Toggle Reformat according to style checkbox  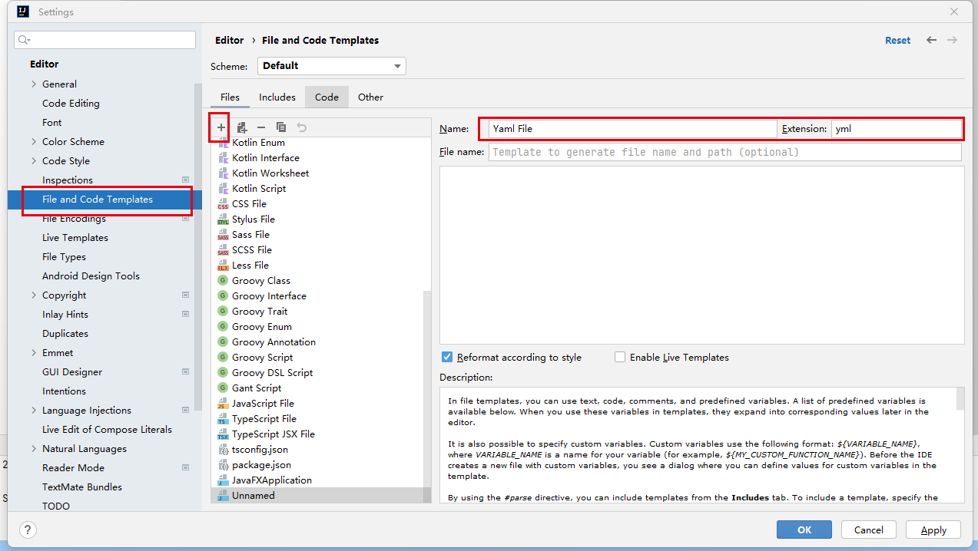(x=447, y=357)
